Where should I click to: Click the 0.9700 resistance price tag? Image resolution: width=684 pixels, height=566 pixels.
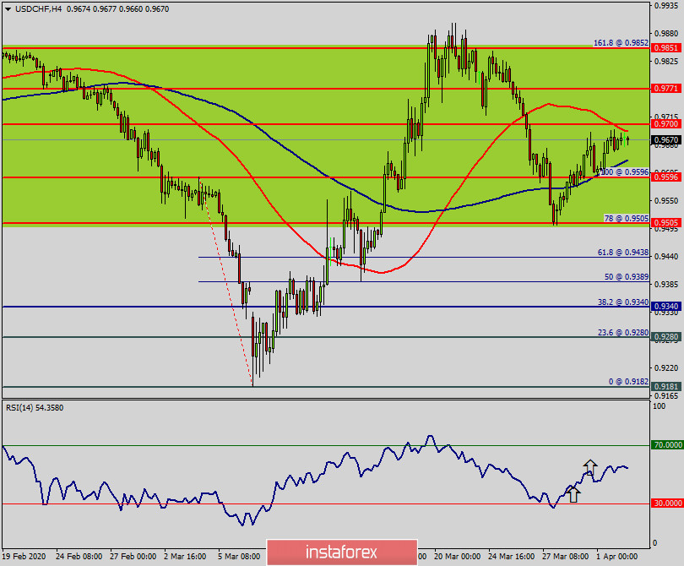(666, 124)
